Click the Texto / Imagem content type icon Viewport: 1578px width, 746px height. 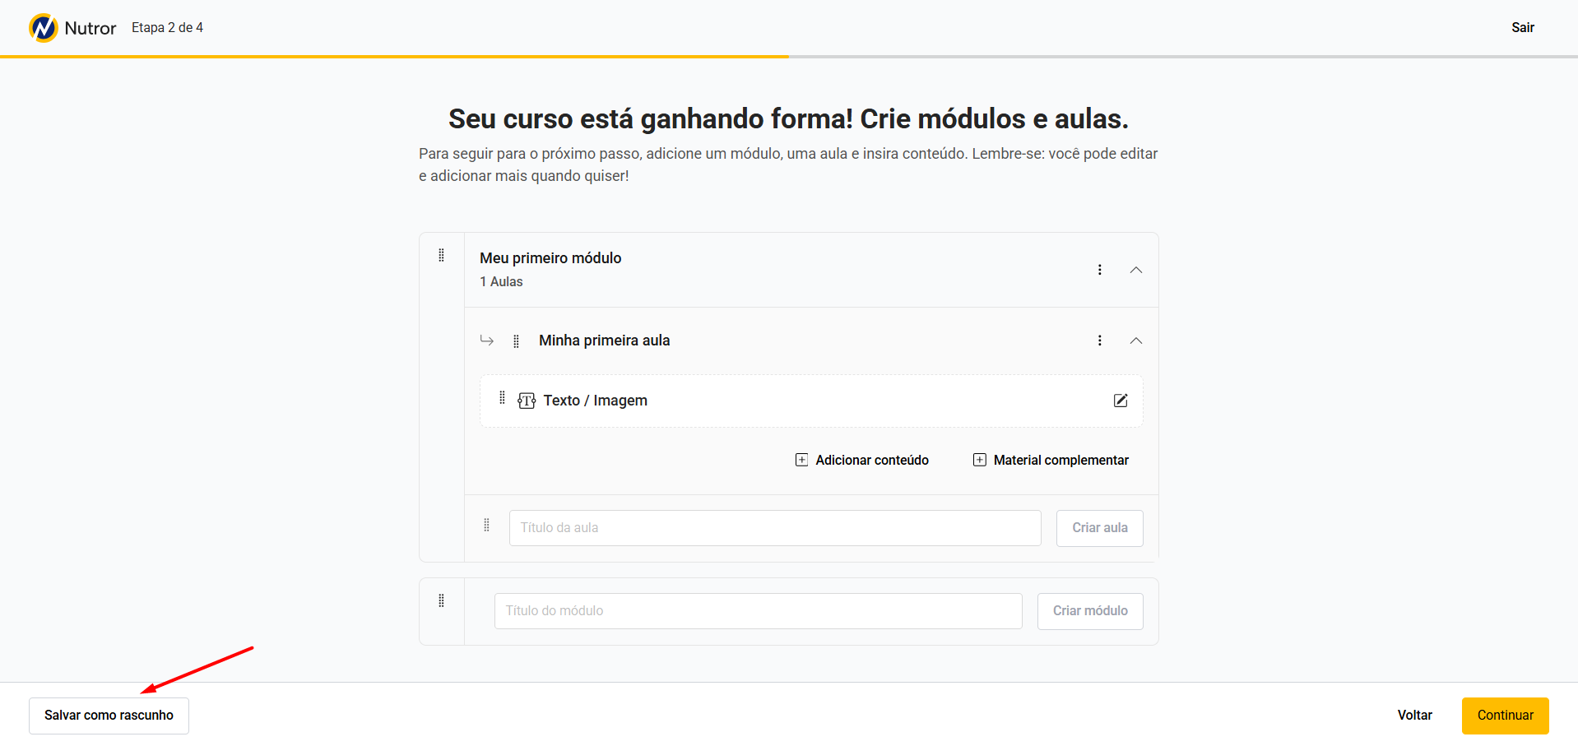[527, 401]
